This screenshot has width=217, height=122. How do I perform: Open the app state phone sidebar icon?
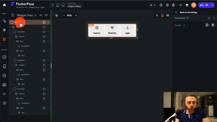click(x=4, y=66)
